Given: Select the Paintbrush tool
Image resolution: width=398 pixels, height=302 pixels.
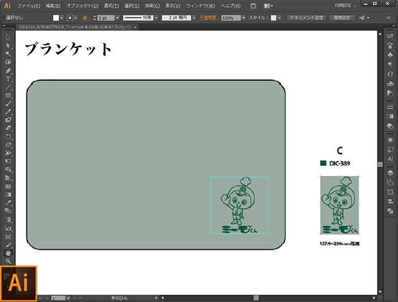Looking at the screenshot, I should (x=8, y=103).
